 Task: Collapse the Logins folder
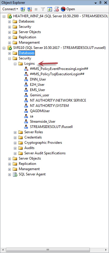click(x=15, y=64)
